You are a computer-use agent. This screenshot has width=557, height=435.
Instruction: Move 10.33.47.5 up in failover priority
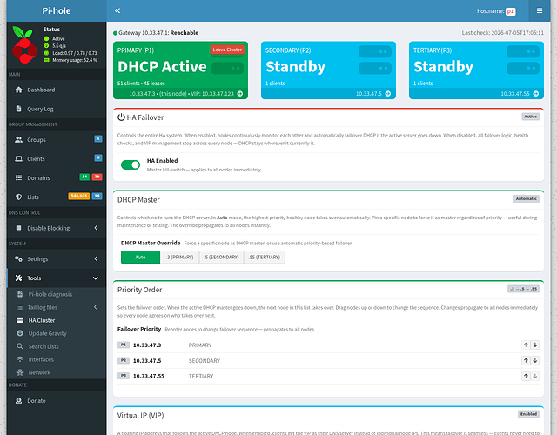coord(526,360)
